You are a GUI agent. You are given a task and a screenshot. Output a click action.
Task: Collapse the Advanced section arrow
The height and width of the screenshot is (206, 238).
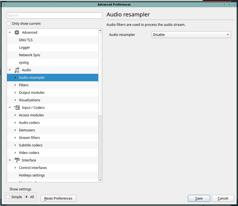[x=10, y=32]
